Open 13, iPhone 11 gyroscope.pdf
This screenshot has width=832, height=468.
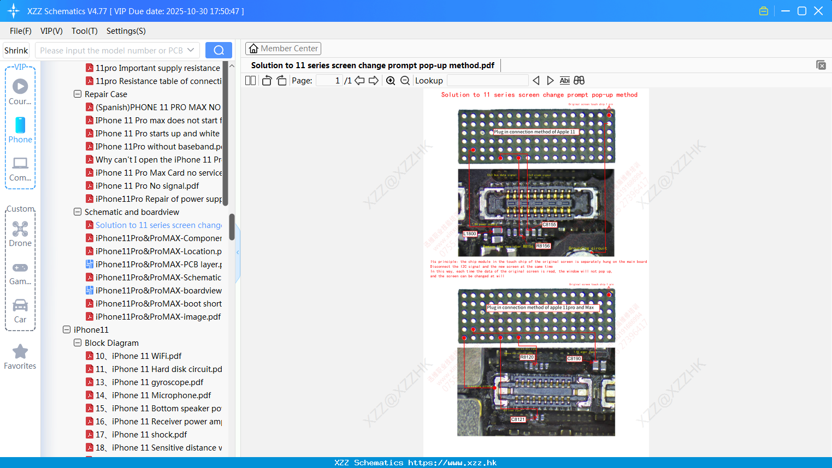tap(145, 382)
